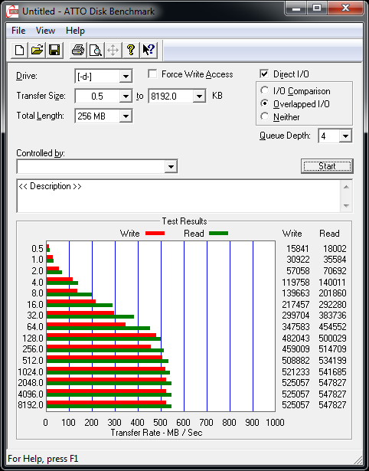This screenshot has height=471, width=369.
Task: Open the maximum Transfer Size 8192.0 dropdown
Action: click(199, 96)
